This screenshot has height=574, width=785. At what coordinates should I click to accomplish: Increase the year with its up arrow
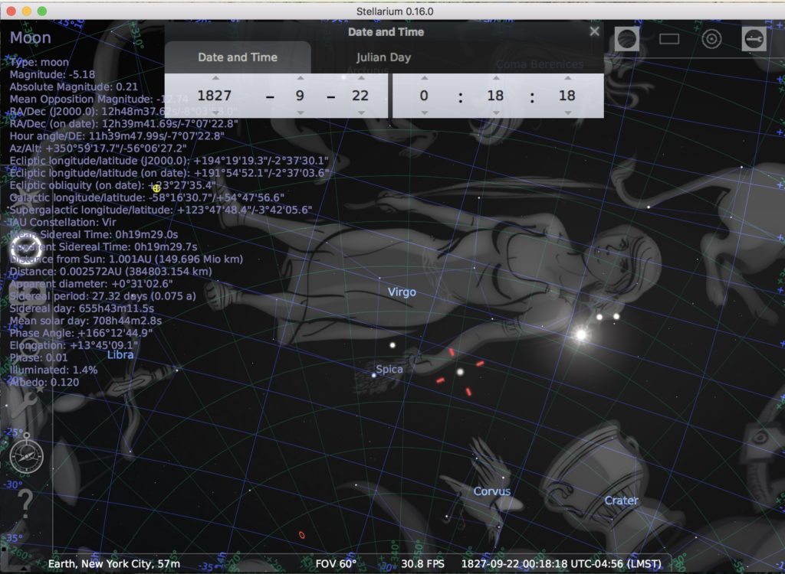click(x=215, y=78)
